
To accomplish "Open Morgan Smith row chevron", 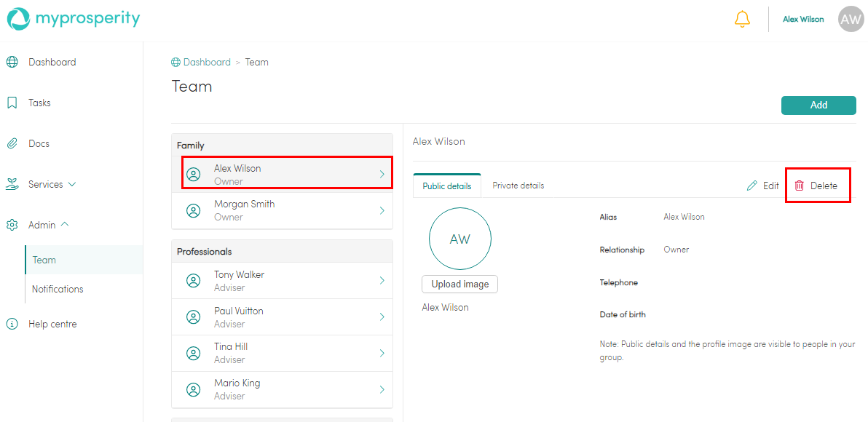I will click(x=382, y=211).
